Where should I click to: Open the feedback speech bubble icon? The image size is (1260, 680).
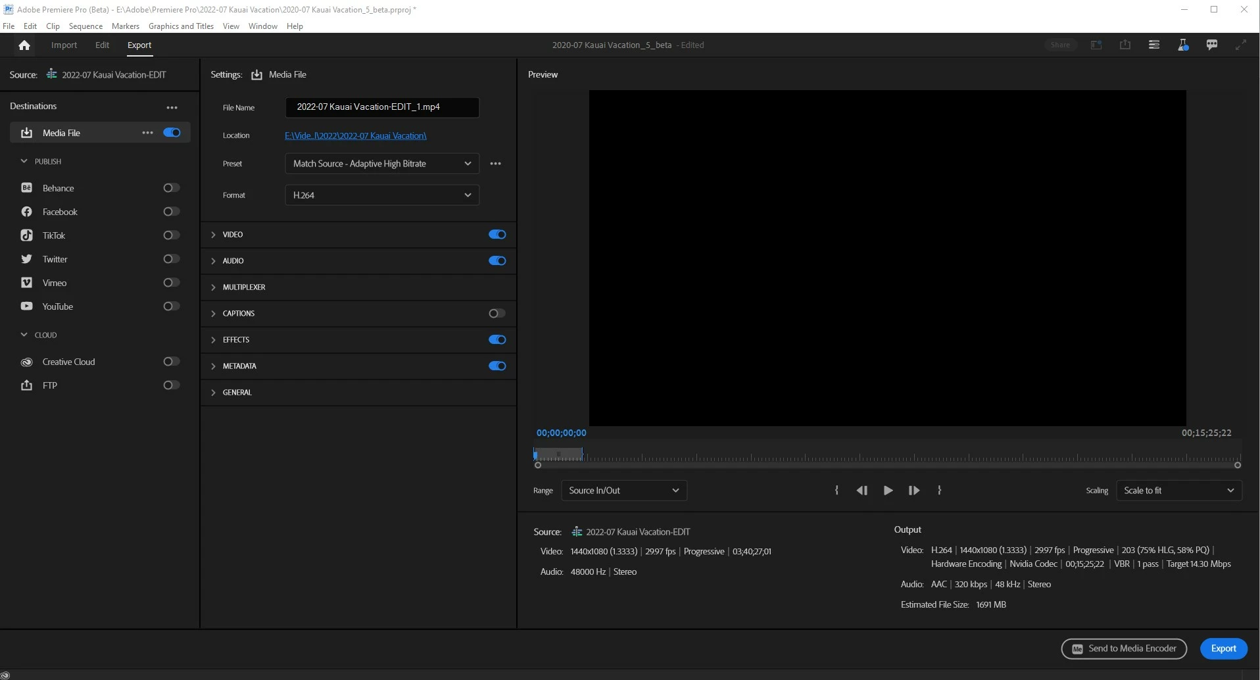(x=1212, y=45)
